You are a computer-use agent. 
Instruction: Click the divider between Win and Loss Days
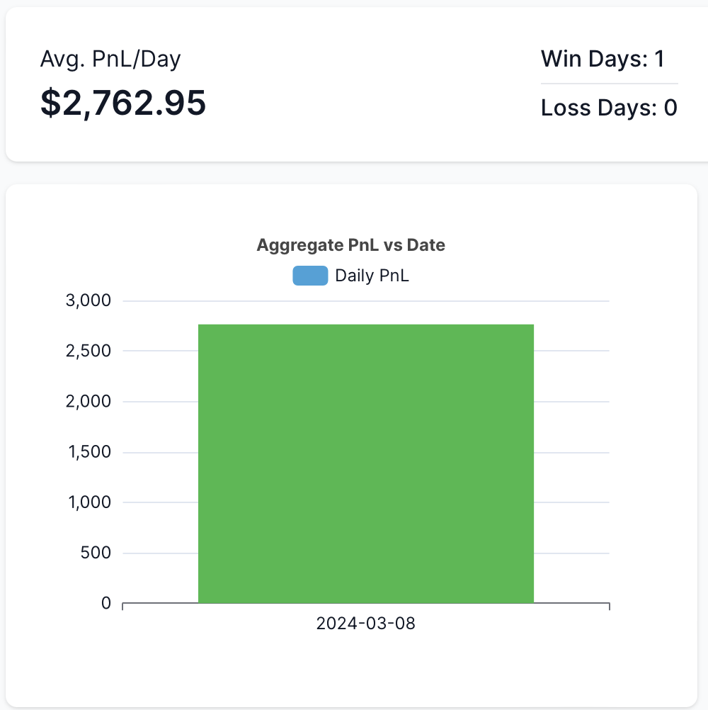pos(610,84)
